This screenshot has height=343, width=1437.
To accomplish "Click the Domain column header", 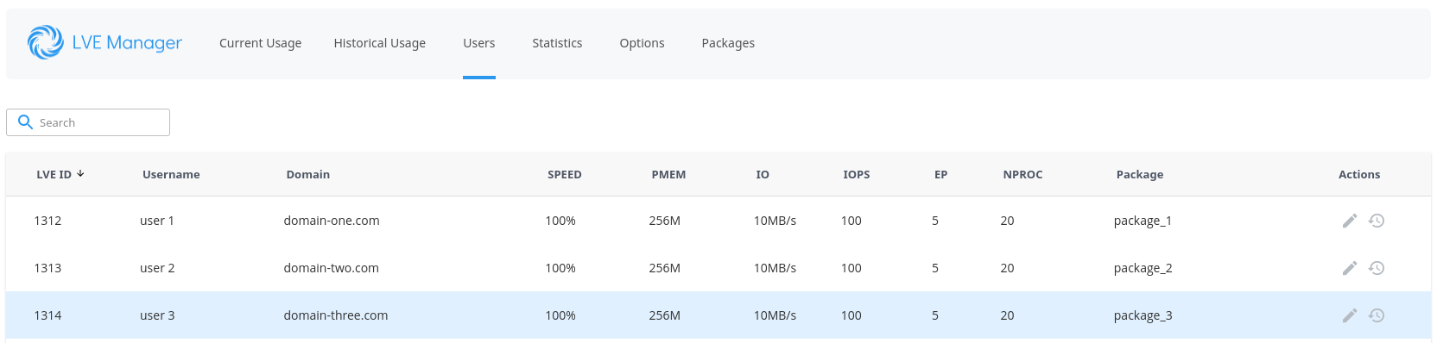I will pos(308,174).
